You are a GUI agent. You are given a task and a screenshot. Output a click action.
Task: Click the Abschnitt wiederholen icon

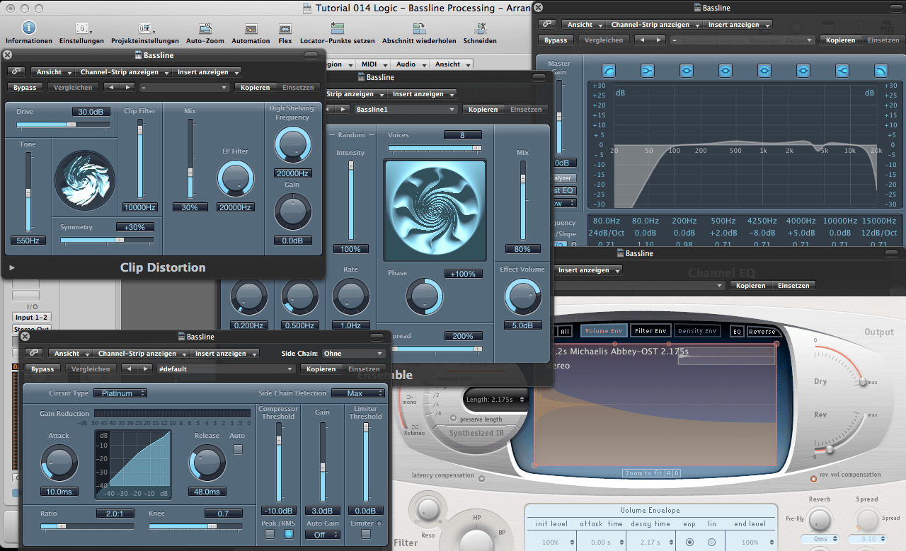click(x=419, y=28)
